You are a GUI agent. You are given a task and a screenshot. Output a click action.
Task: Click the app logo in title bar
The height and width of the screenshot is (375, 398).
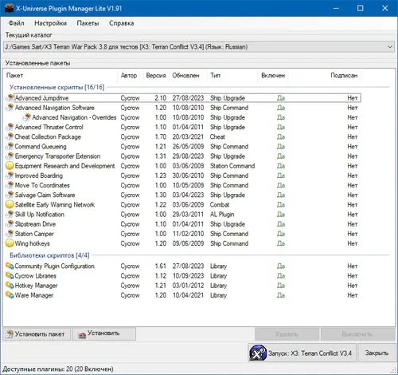[x=9, y=9]
